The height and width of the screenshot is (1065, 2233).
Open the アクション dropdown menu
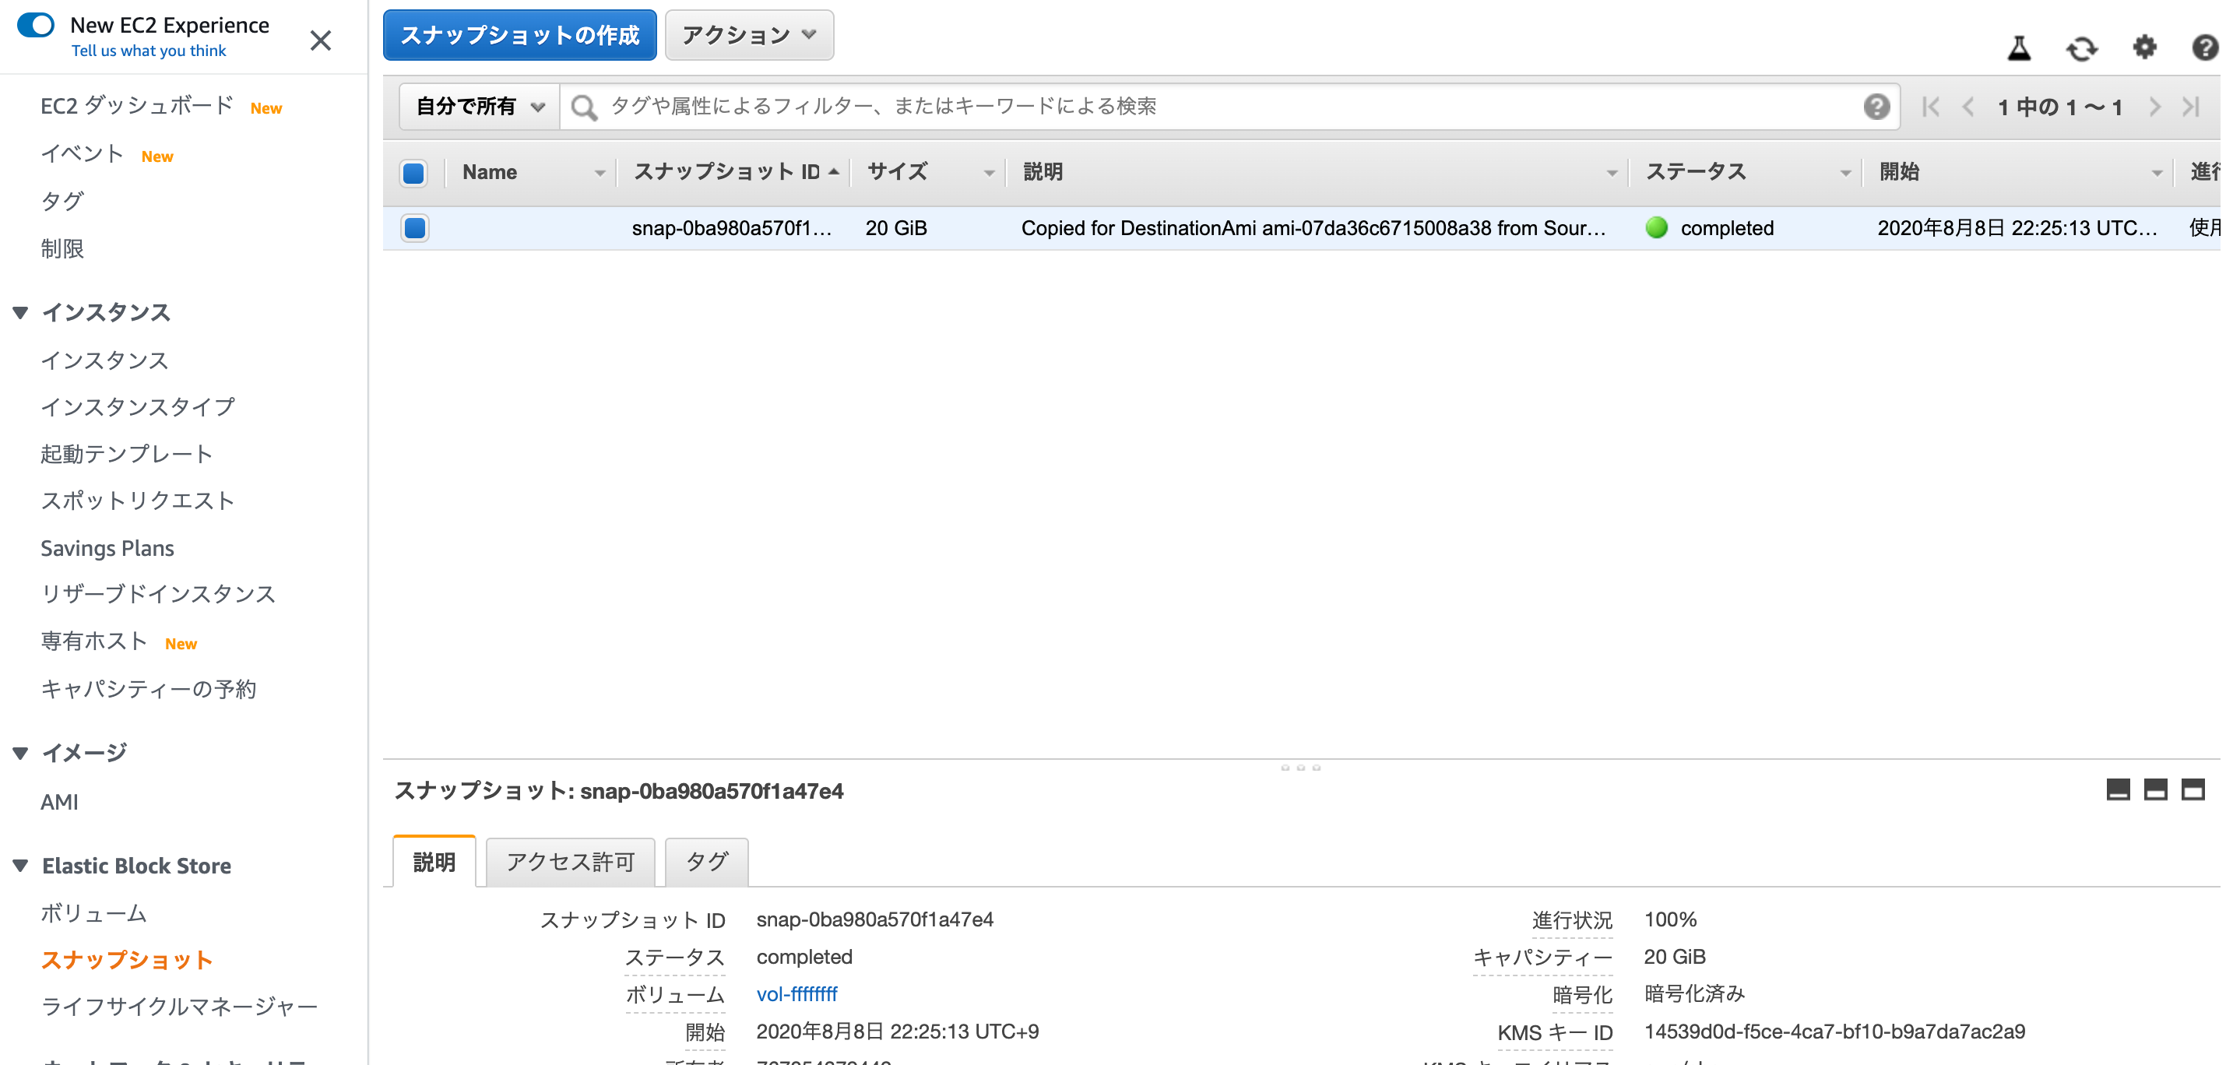pos(749,36)
